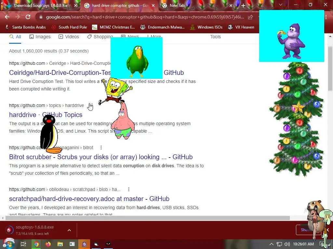Open Windows ISOs bookmark
The width and height of the screenshot is (333, 249).
point(206,27)
